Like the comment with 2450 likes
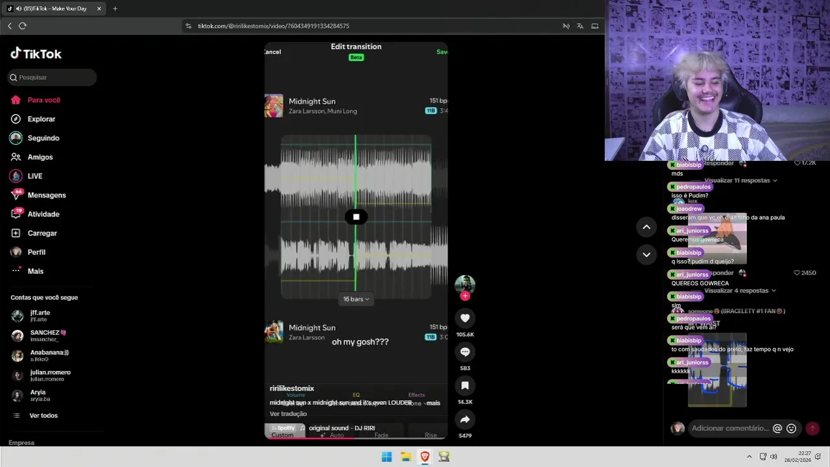The width and height of the screenshot is (830, 467). [797, 273]
